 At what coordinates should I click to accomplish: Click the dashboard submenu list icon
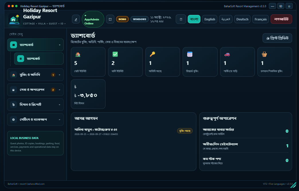point(21,59)
